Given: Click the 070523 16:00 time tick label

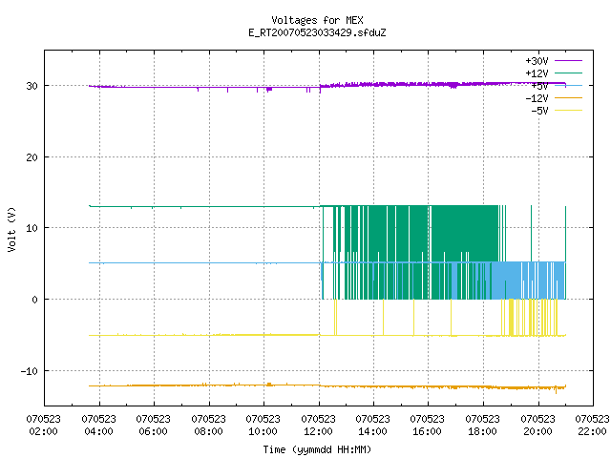Looking at the screenshot, I should [428, 426].
